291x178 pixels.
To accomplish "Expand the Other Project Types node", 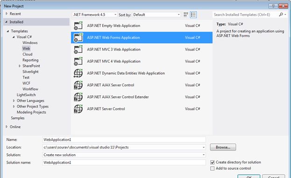I will click(14, 107).
